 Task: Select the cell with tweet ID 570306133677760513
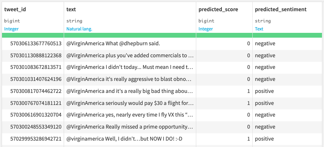[x=33, y=44]
